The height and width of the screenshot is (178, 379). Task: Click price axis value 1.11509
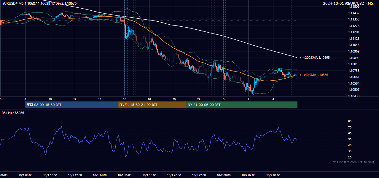(354, 7)
